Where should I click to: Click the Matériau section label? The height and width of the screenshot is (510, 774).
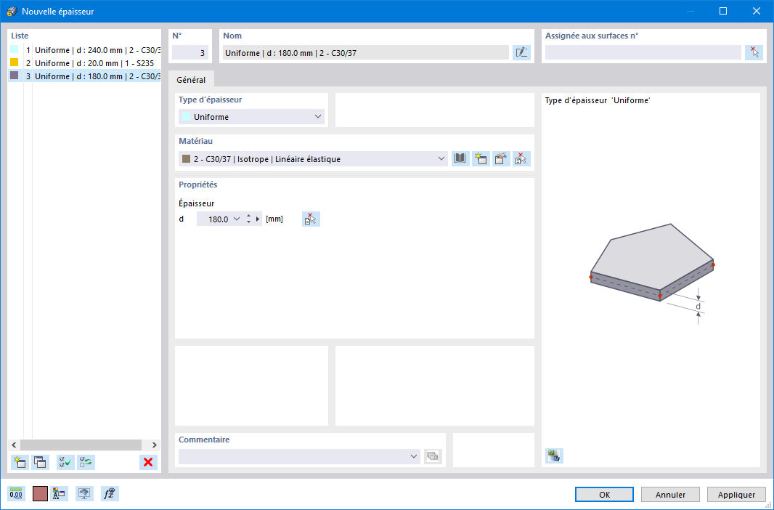point(195,141)
